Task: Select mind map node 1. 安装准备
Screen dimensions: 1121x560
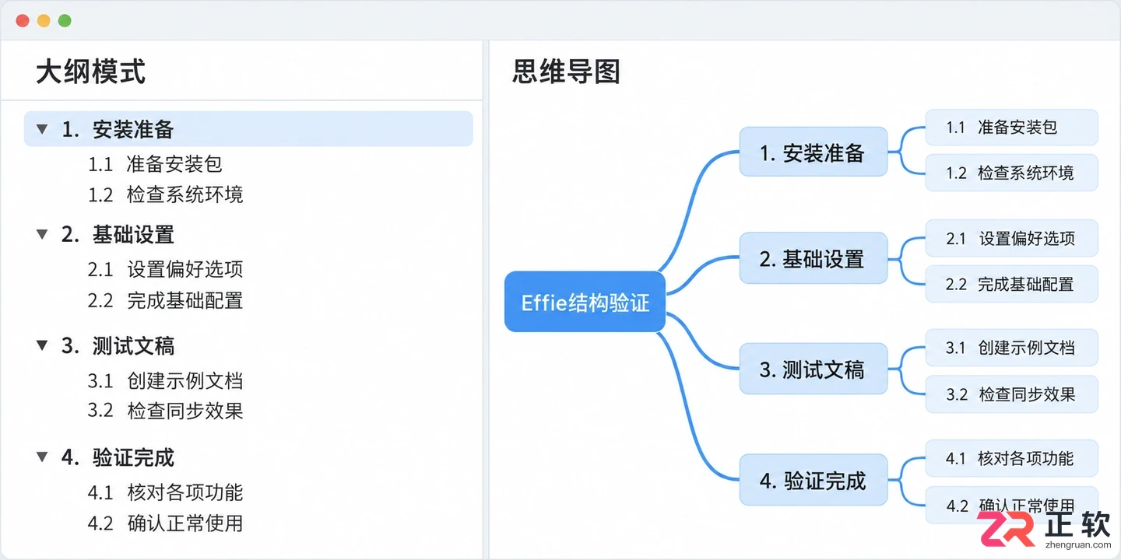Action: [x=813, y=152]
